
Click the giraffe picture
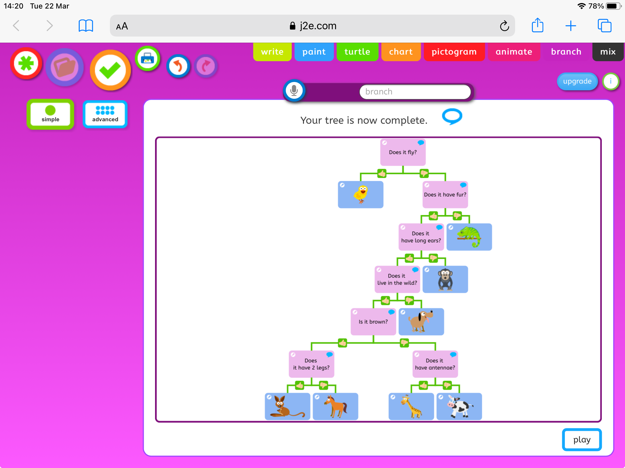(x=411, y=406)
